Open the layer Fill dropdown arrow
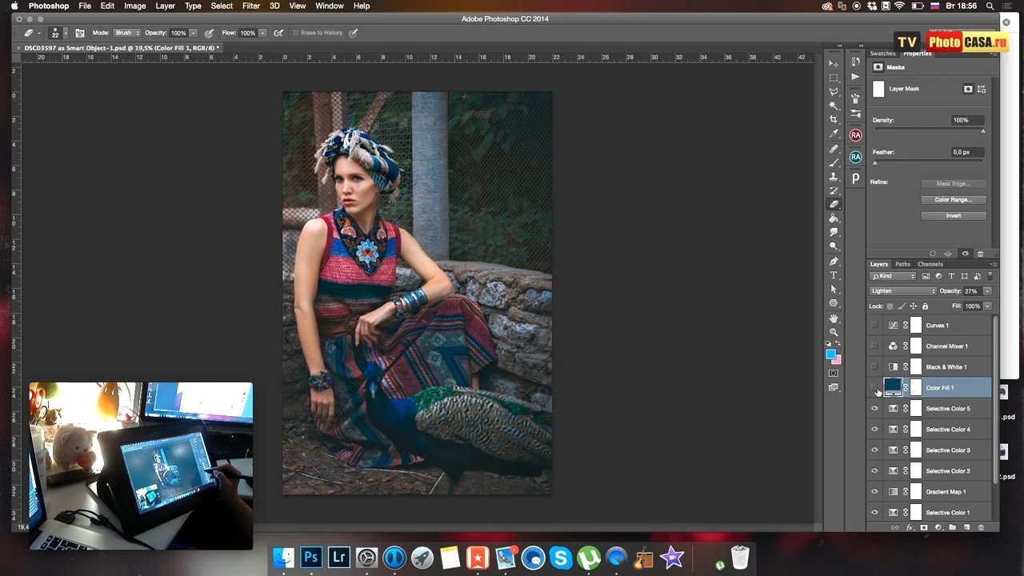Screen dimensions: 1024x576 point(987,306)
